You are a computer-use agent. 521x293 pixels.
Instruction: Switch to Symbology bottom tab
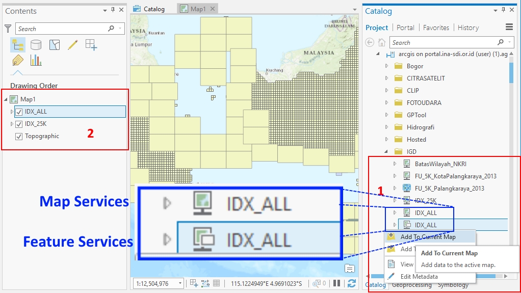[453, 285]
